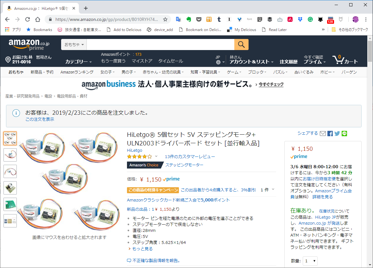Click この注文を表示 link
Image resolution: width=373 pixels, height=268 pixels.
(x=40, y=119)
